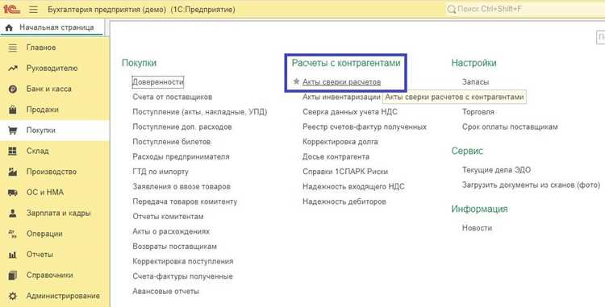Click the Операции Дт/Кт icon
The height and width of the screenshot is (307, 605).
pos(13,234)
